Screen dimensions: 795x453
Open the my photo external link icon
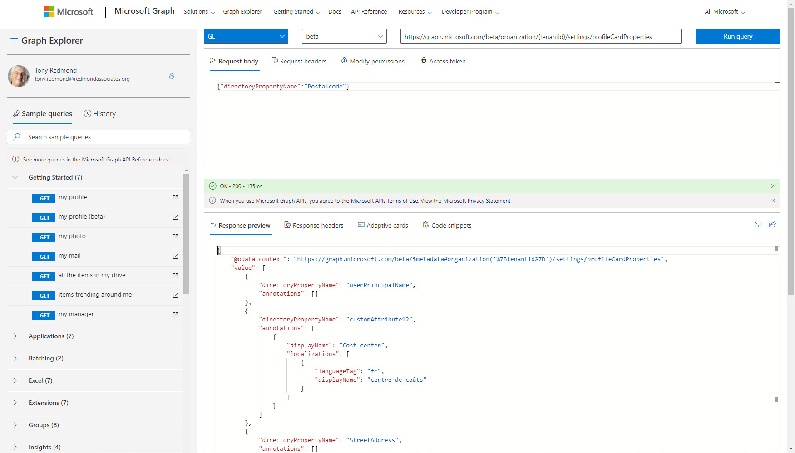click(175, 237)
